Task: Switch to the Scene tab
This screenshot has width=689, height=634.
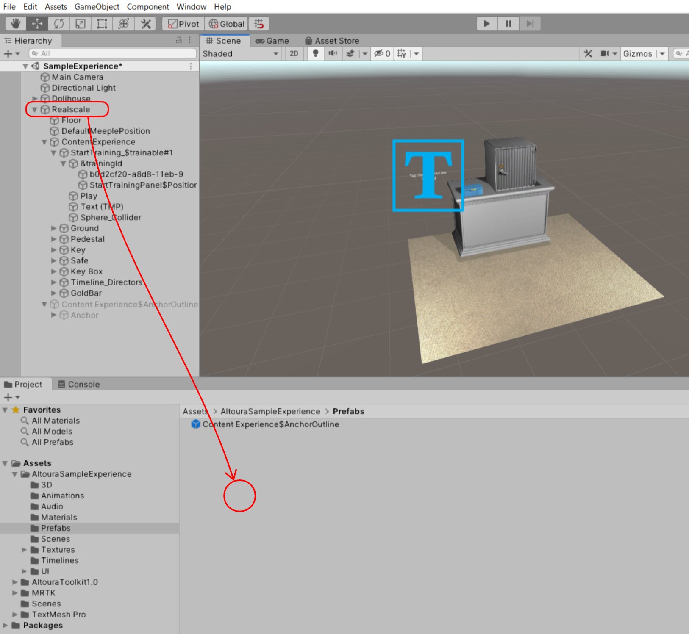Action: [224, 41]
